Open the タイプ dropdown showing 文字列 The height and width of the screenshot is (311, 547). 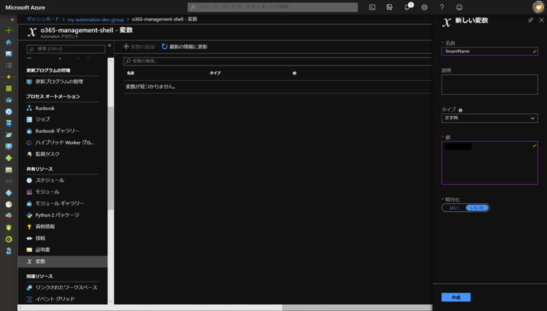490,118
